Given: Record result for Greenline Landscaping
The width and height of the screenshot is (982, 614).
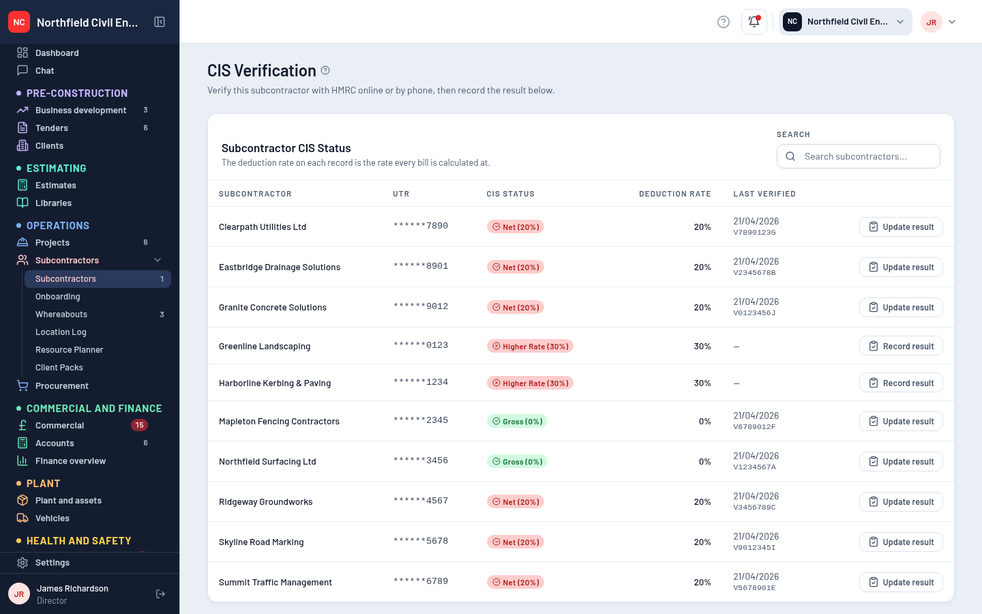Looking at the screenshot, I should tap(901, 346).
